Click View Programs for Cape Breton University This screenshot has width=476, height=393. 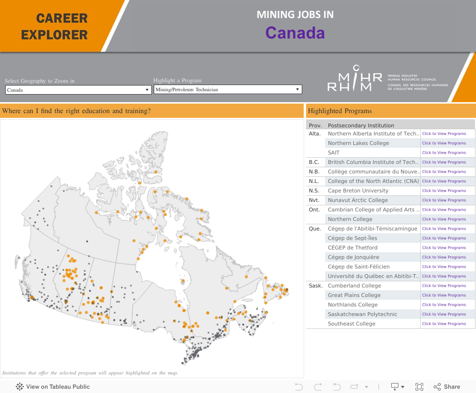tap(444, 191)
